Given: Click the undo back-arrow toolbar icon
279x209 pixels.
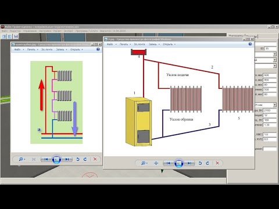Looking at the screenshot, I should 5,36.
